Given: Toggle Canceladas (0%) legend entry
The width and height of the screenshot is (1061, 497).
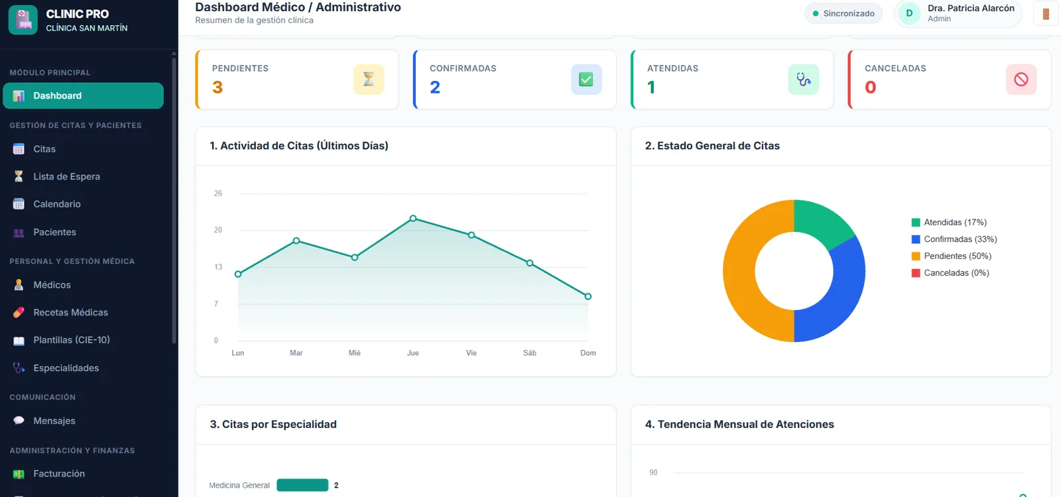Looking at the screenshot, I should [950, 273].
